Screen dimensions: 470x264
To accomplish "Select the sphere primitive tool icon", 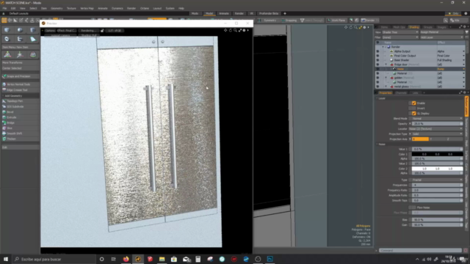I will (20, 30).
